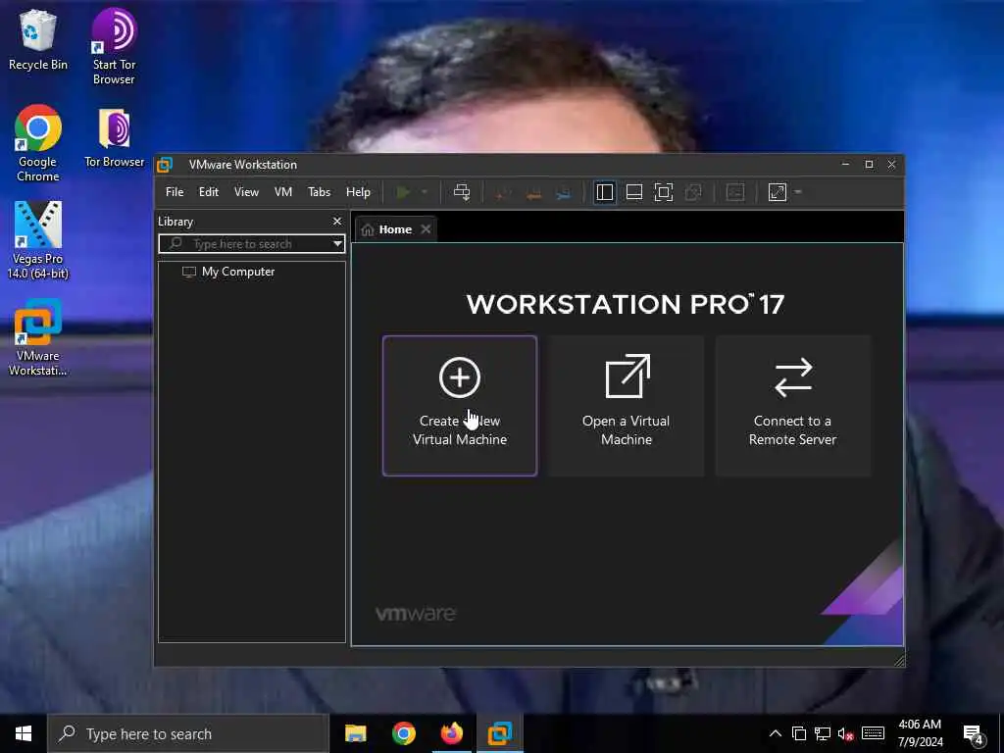
Task: Open Chrome from the taskbar
Action: pos(403,733)
